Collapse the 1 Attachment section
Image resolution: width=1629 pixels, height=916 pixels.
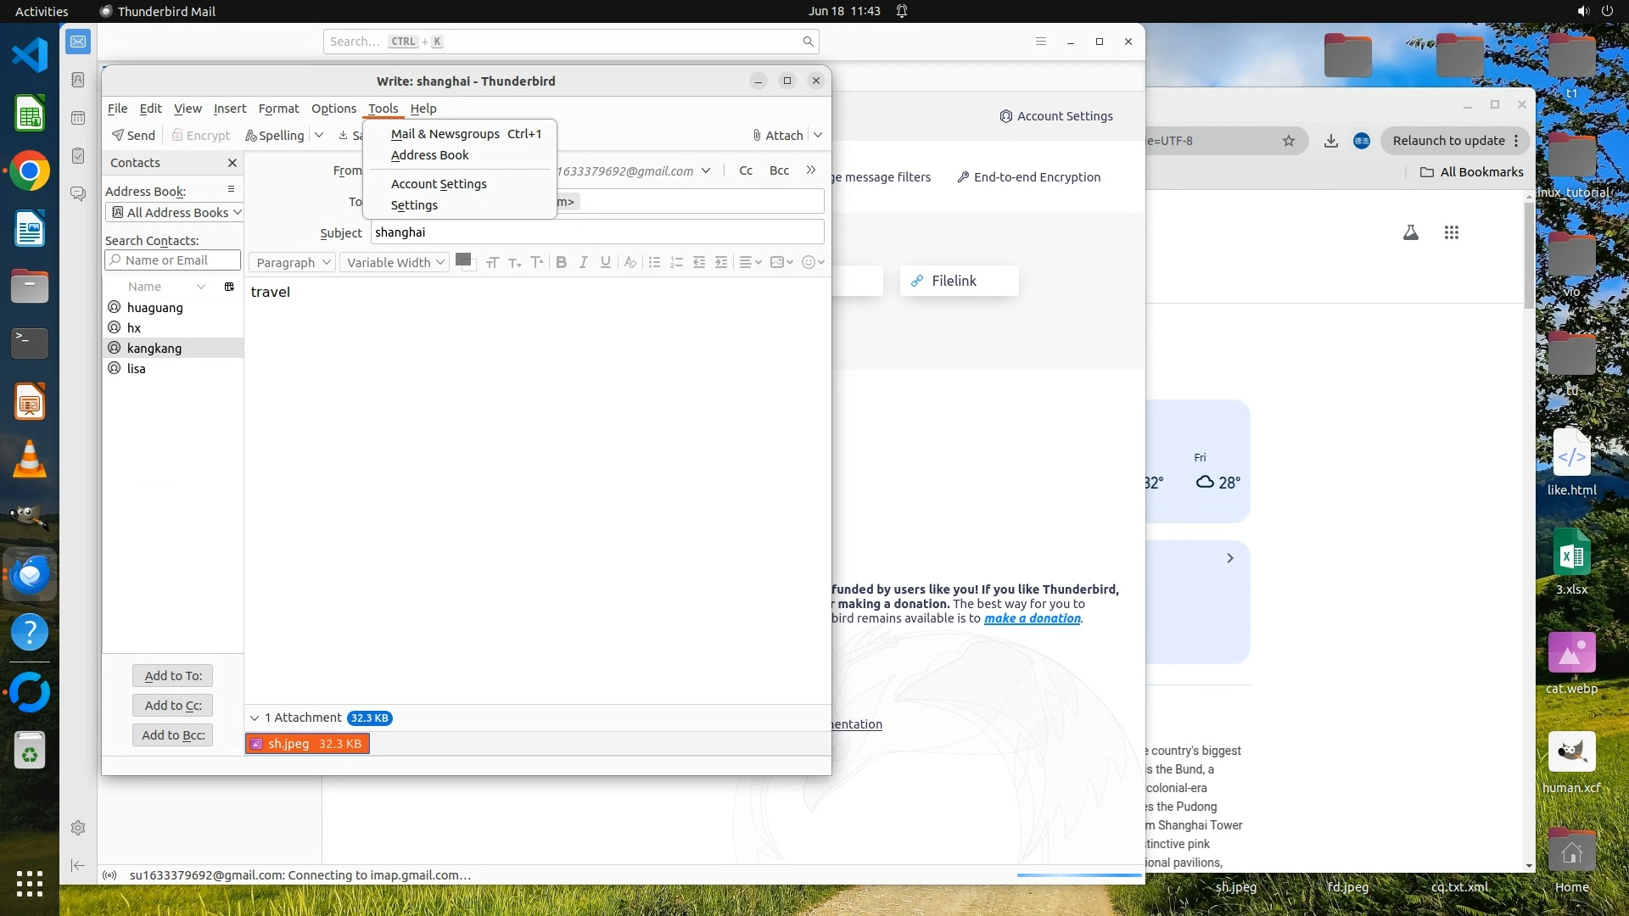tap(255, 718)
